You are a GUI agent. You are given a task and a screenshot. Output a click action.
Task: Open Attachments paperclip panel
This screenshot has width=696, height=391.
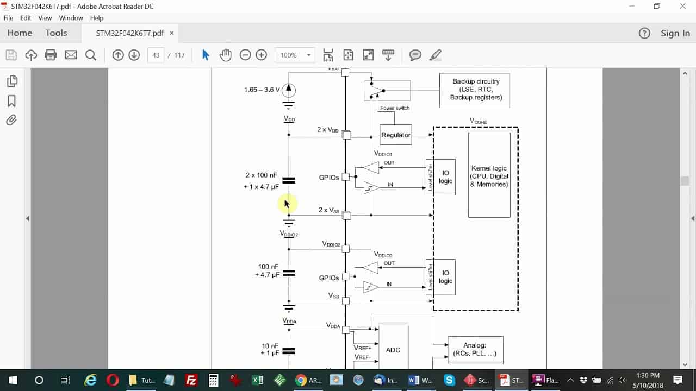tap(11, 120)
